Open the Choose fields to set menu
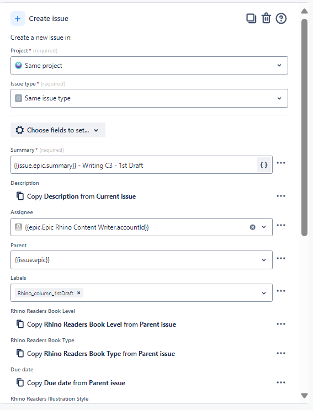313x410 pixels. tap(58, 130)
